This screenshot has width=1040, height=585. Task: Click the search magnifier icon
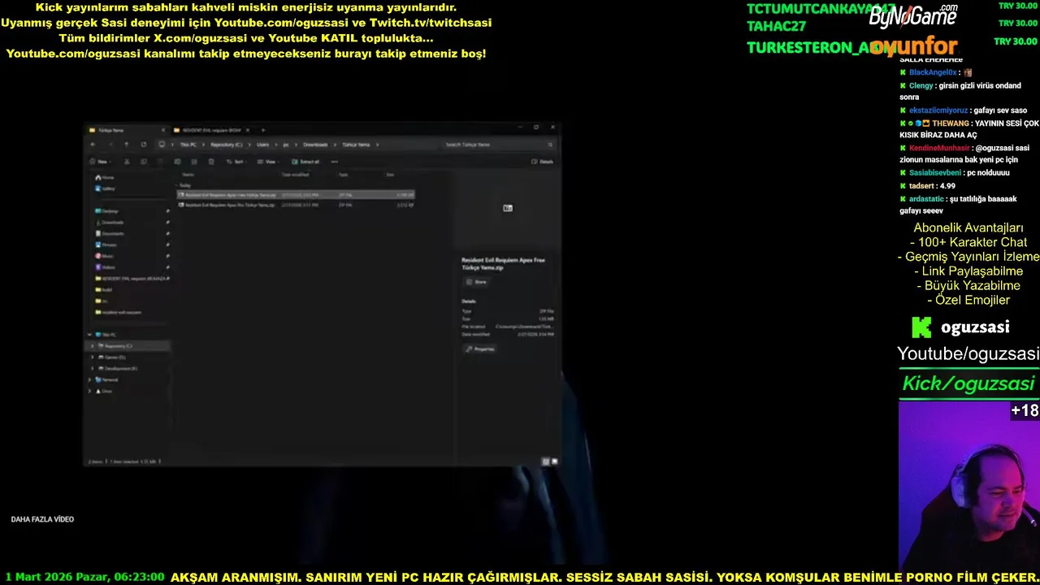pyautogui.click(x=550, y=145)
